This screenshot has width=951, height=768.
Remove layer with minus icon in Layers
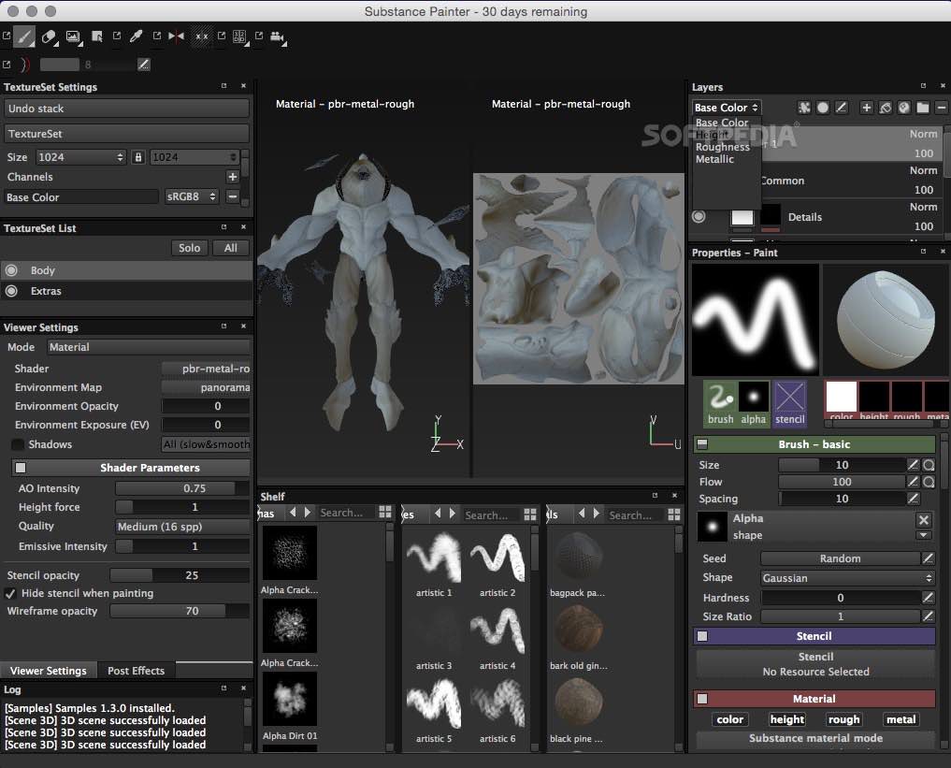[942, 108]
